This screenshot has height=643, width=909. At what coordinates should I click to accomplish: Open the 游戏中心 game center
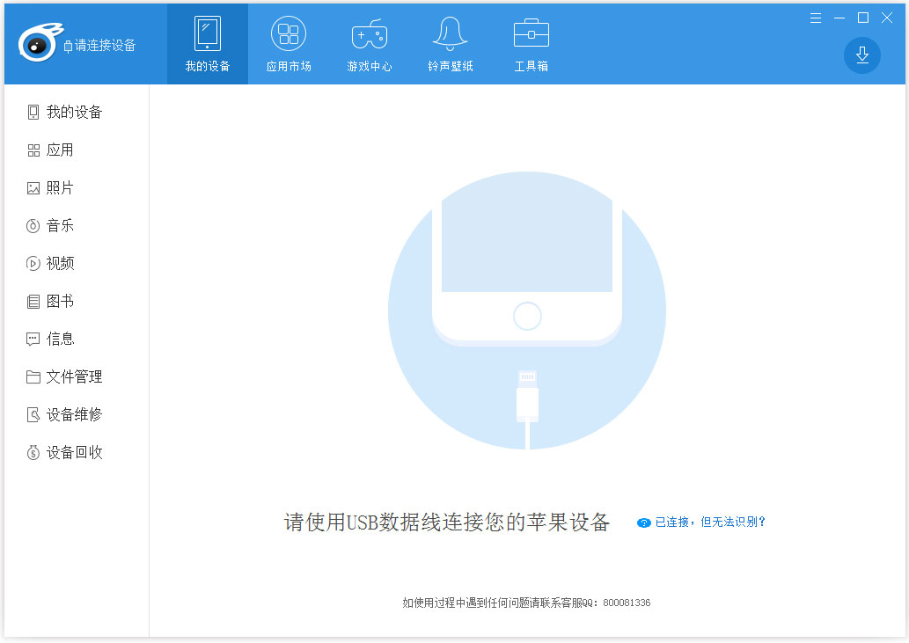click(369, 44)
